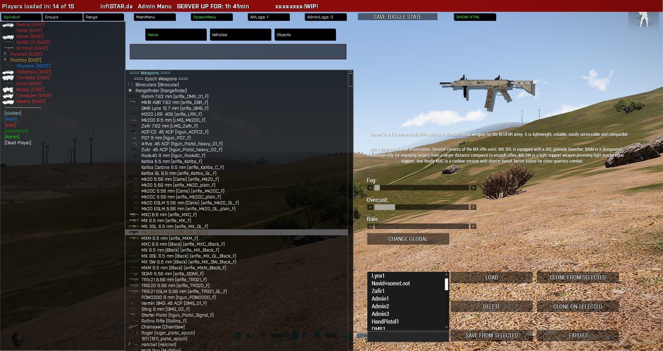Toggle the [Dead Player] filter

point(18,143)
